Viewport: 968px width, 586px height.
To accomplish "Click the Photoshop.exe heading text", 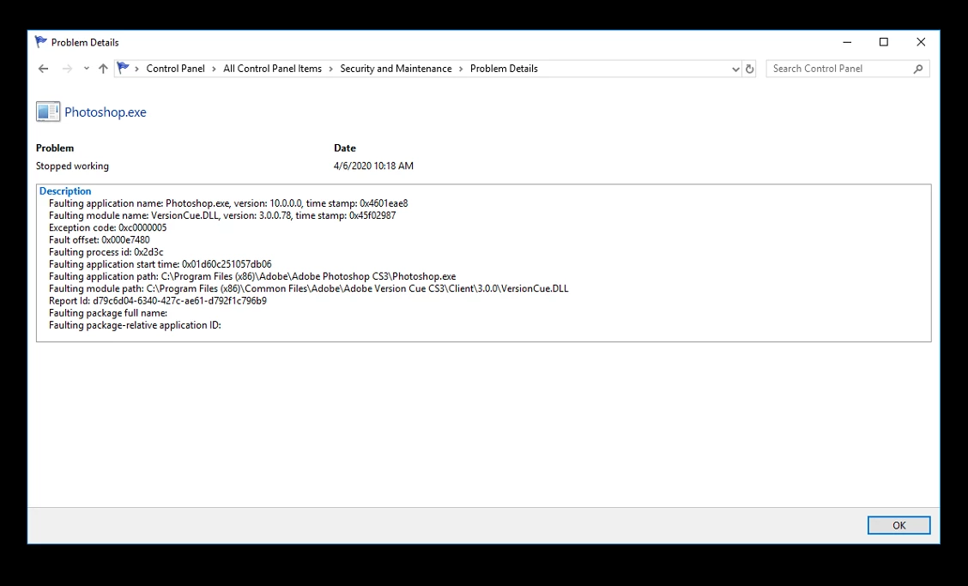I will pos(106,112).
